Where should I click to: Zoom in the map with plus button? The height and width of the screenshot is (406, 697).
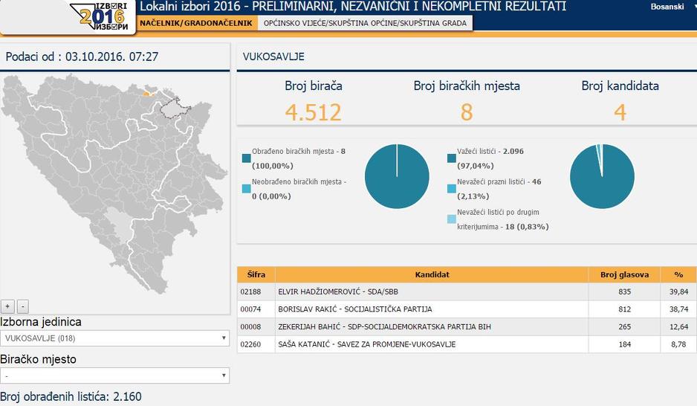(7, 306)
